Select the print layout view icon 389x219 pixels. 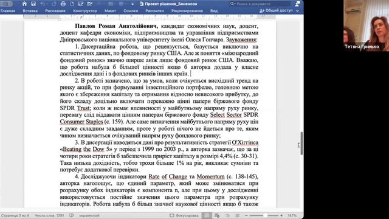pyautogui.click(x=207, y=215)
